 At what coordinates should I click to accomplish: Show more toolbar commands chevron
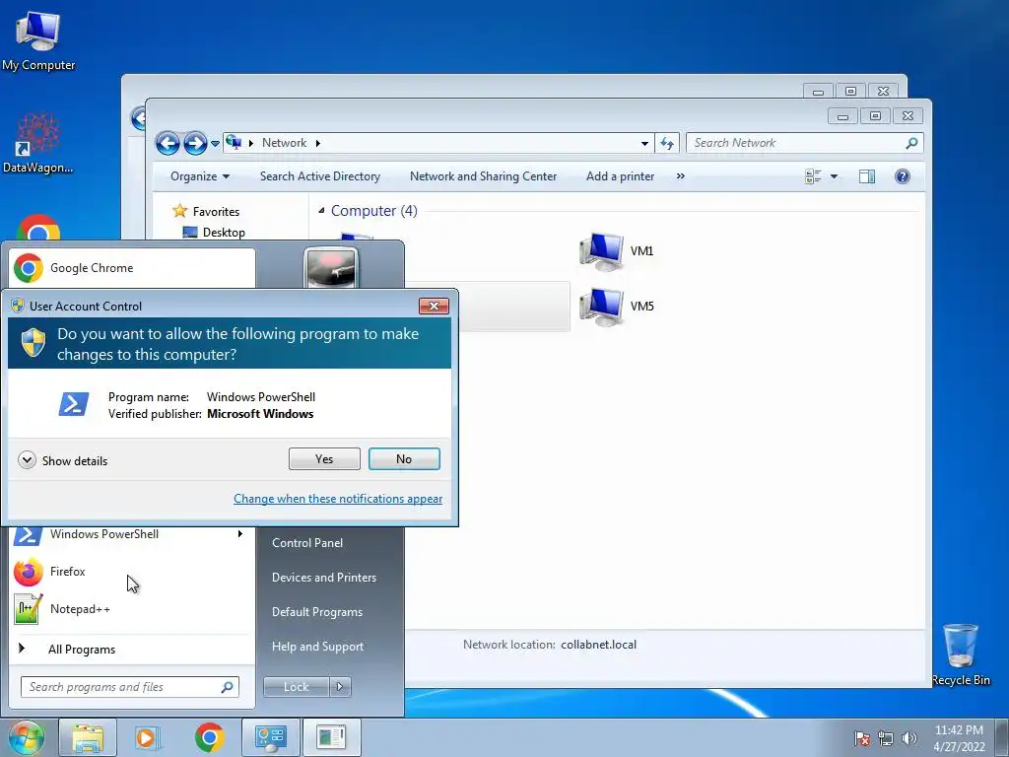[680, 176]
